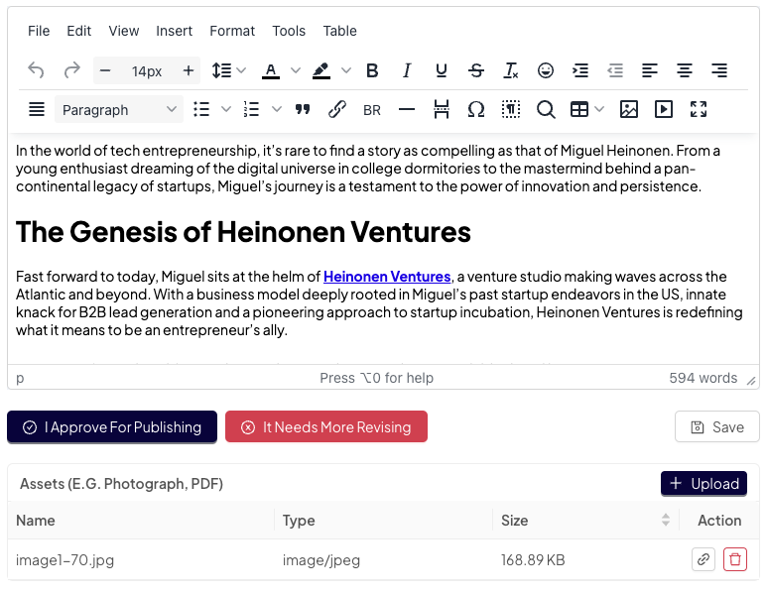Viewport: 767px width, 595px height.
Task: Insert a page break
Action: (x=442, y=109)
